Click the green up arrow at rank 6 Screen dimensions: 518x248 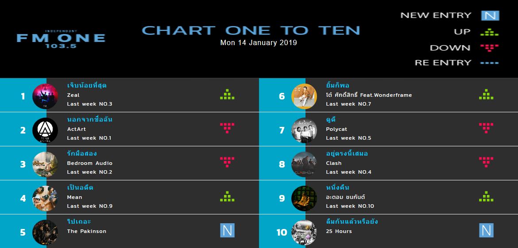[486, 94]
